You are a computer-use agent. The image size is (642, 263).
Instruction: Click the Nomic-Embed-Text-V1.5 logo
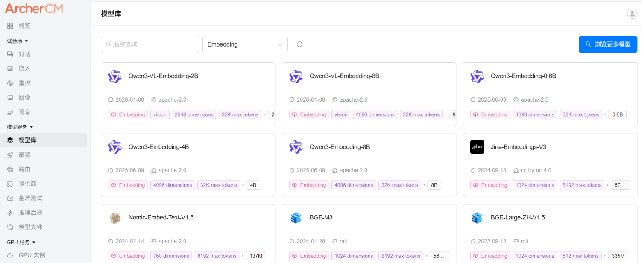115,218
